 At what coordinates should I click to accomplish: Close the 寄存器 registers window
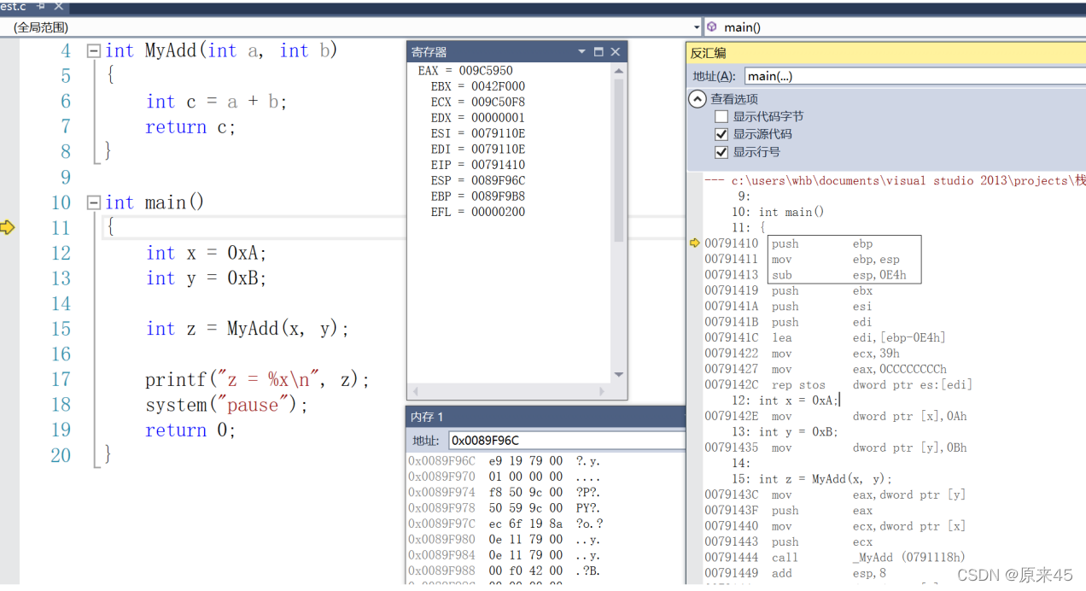615,52
